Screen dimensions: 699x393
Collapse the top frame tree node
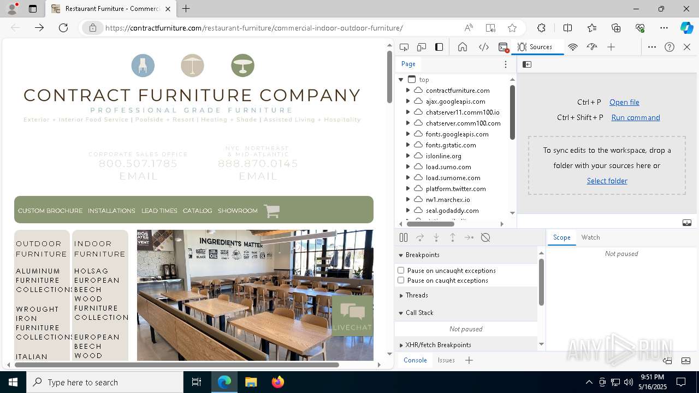tap(401, 80)
